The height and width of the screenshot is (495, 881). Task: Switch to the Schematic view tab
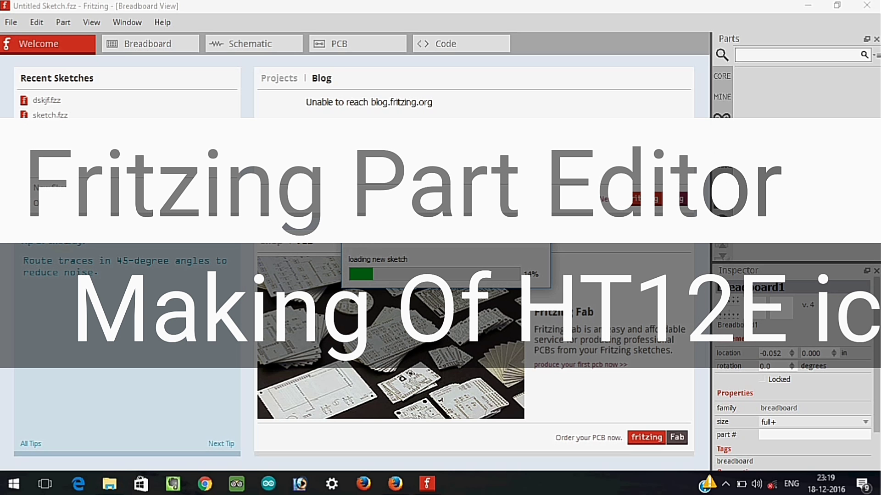254,44
